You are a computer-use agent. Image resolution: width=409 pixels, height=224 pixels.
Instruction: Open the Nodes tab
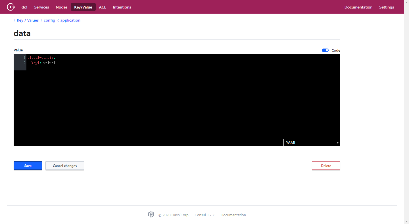click(x=62, y=7)
